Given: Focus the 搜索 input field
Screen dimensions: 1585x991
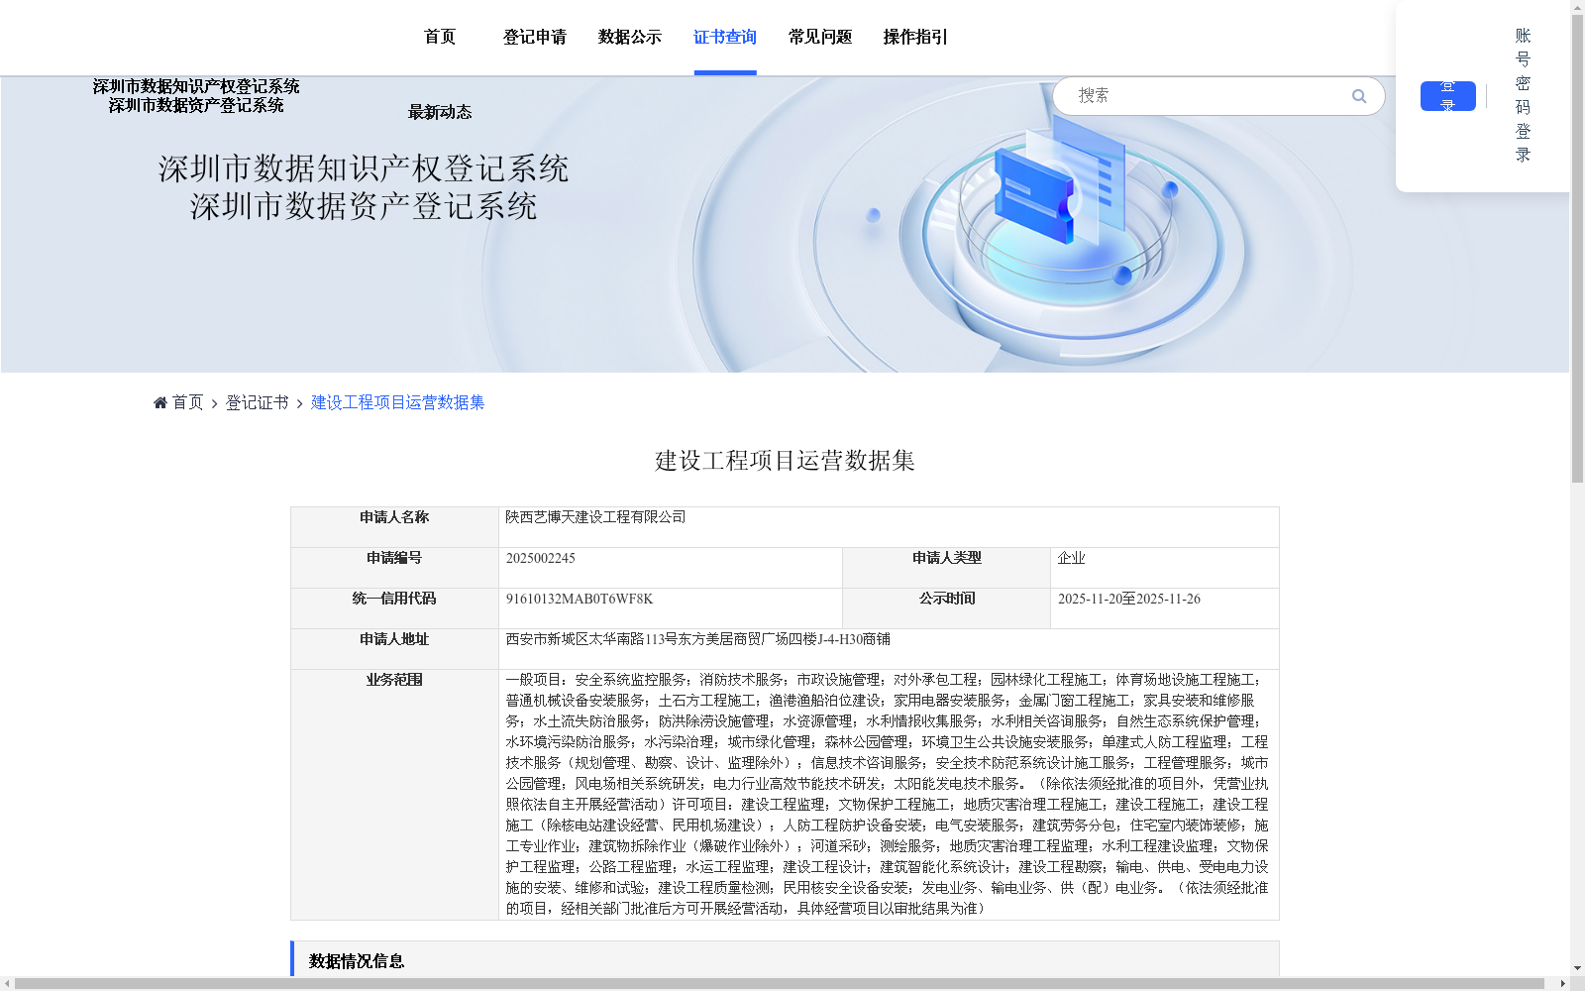Looking at the screenshot, I should (x=1209, y=96).
